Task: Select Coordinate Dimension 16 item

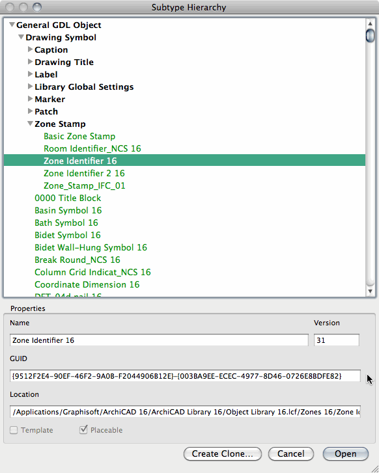Action: point(87,284)
